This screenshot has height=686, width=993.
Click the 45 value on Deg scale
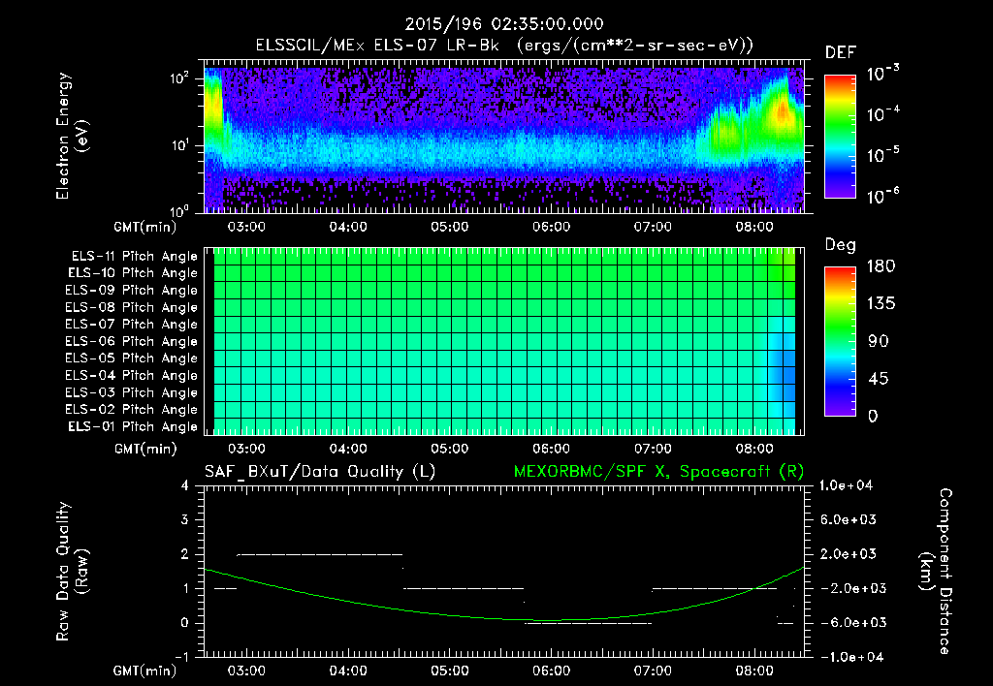(x=881, y=379)
